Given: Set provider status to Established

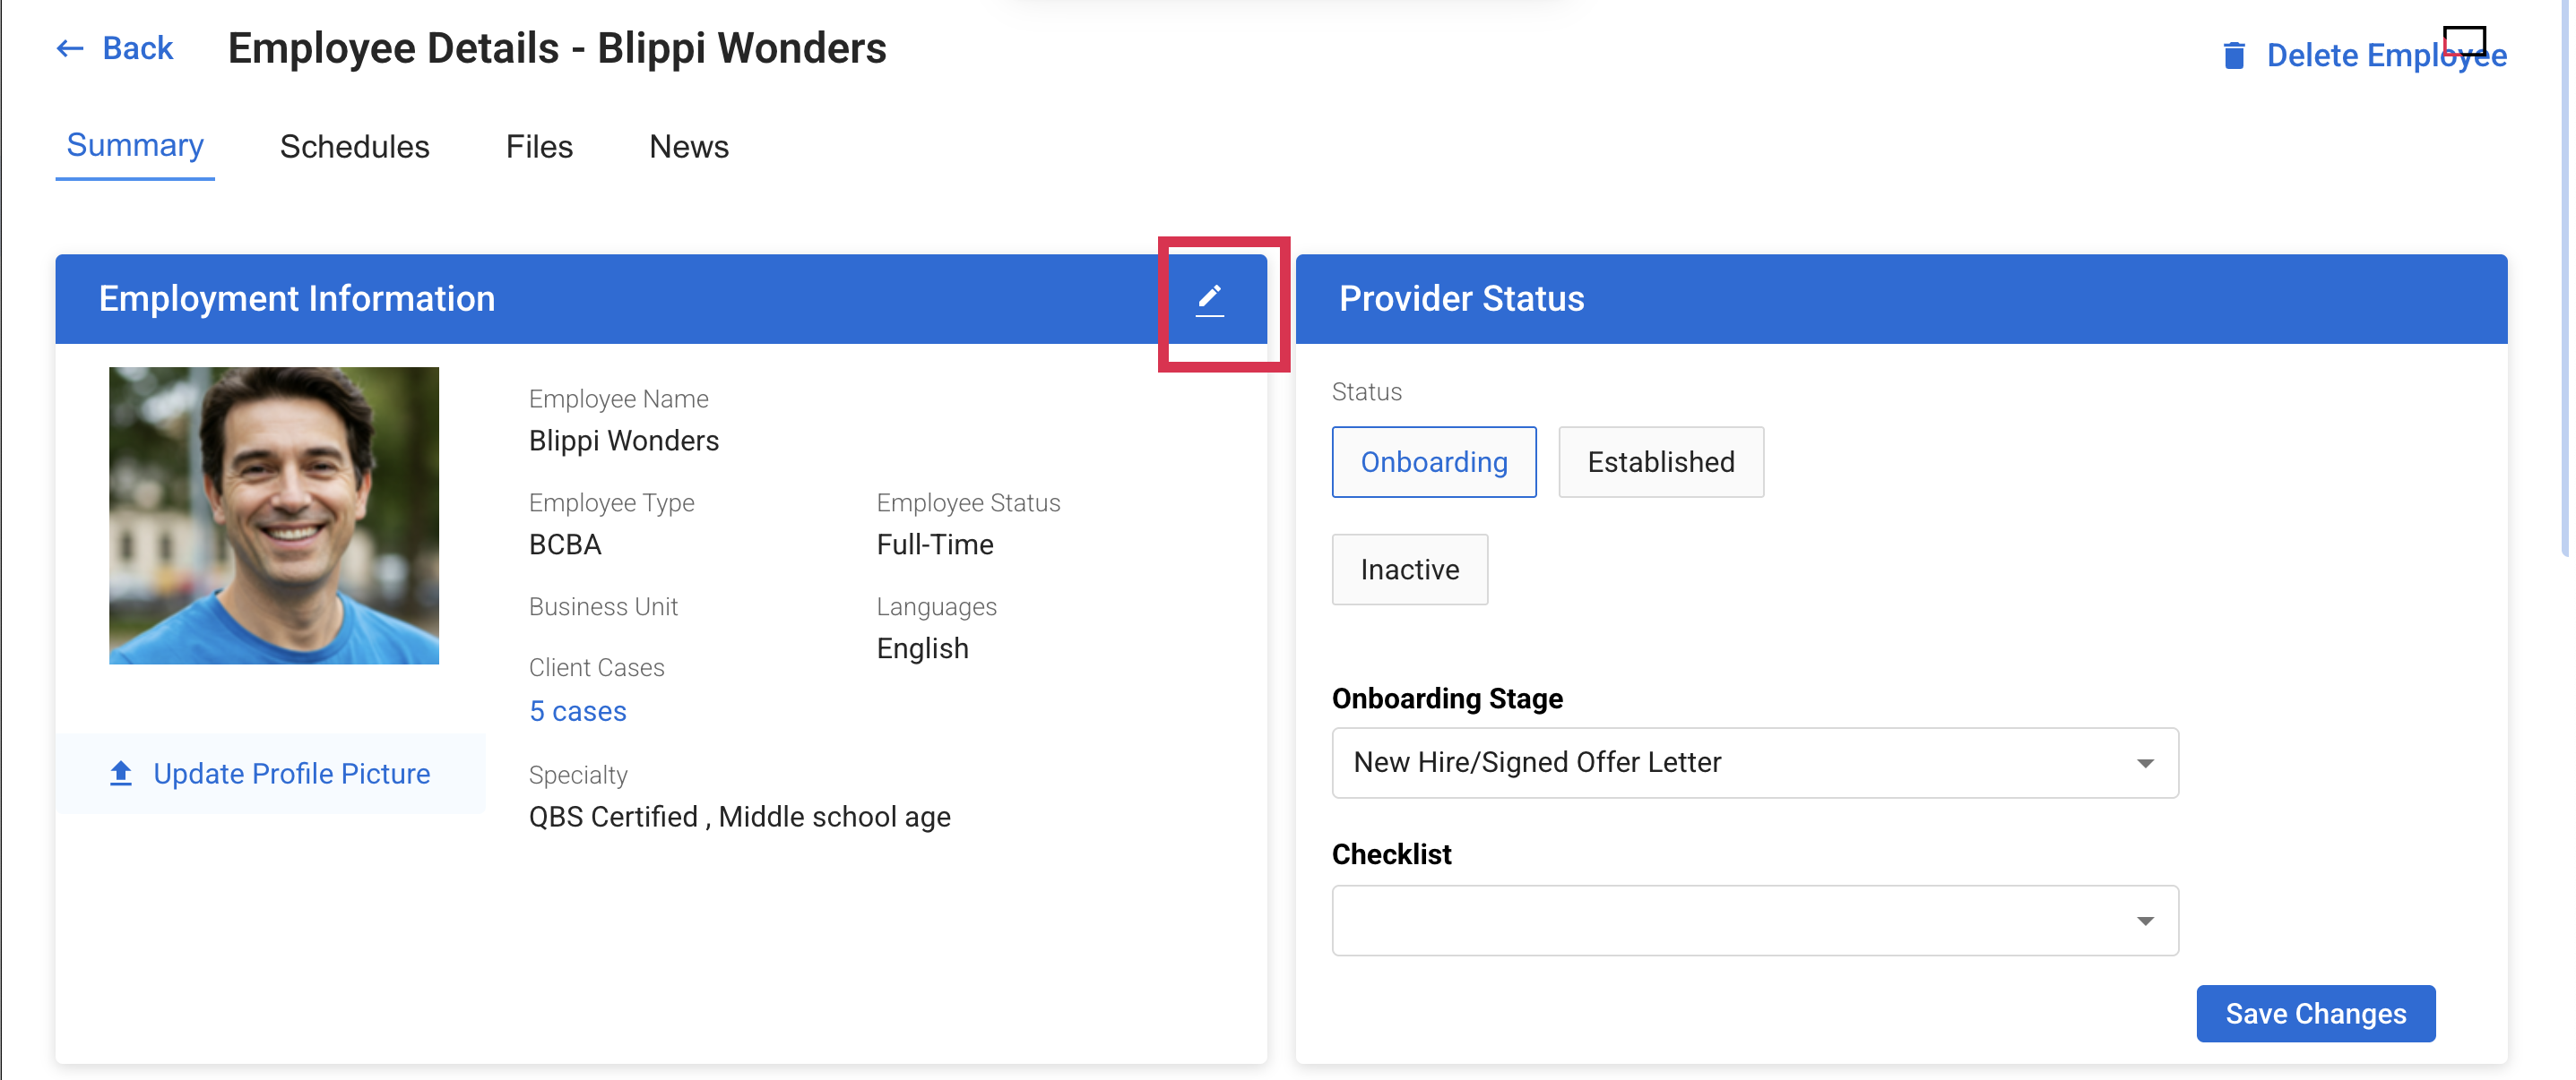Looking at the screenshot, I should point(1660,463).
